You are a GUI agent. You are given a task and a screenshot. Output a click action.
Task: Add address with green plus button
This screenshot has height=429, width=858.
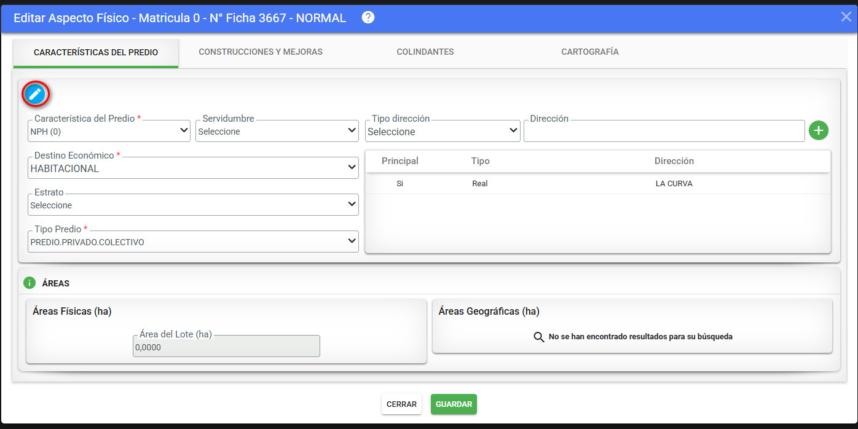(x=819, y=130)
